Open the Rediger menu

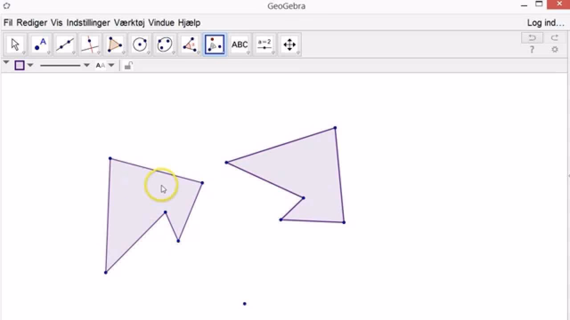point(32,23)
